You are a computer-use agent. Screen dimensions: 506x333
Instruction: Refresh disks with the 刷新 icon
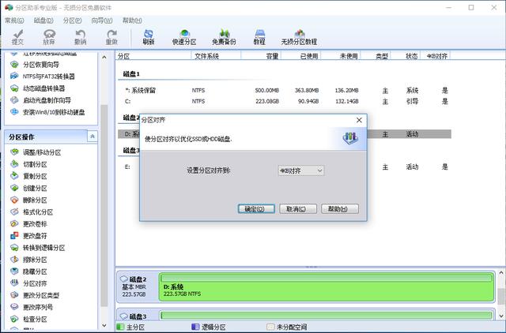tap(149, 37)
